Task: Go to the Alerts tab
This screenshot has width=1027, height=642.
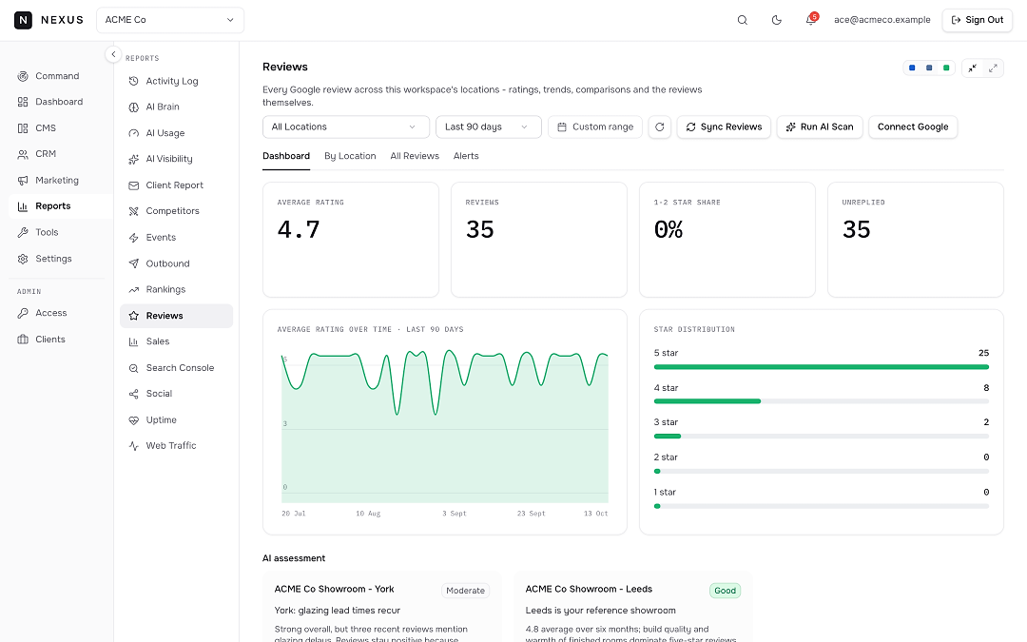Action: [466, 156]
